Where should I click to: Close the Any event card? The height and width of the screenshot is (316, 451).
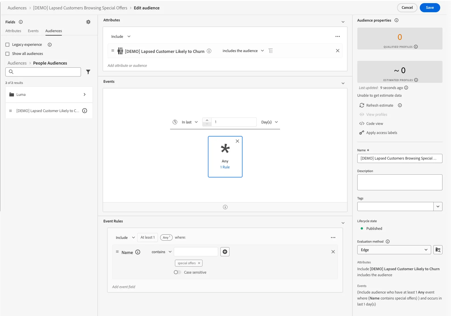pos(237,141)
